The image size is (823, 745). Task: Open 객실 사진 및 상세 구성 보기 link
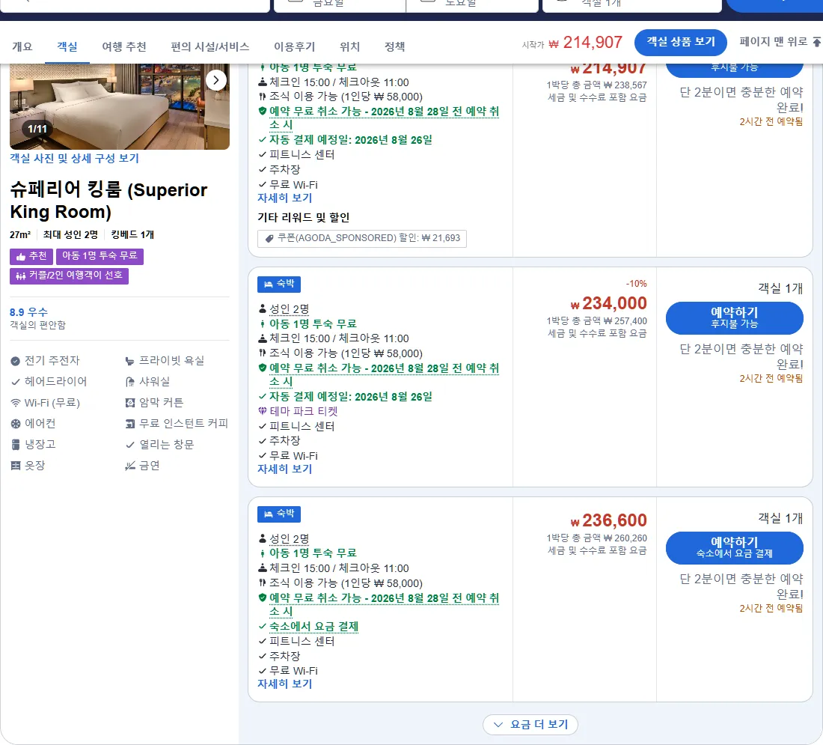click(x=75, y=158)
